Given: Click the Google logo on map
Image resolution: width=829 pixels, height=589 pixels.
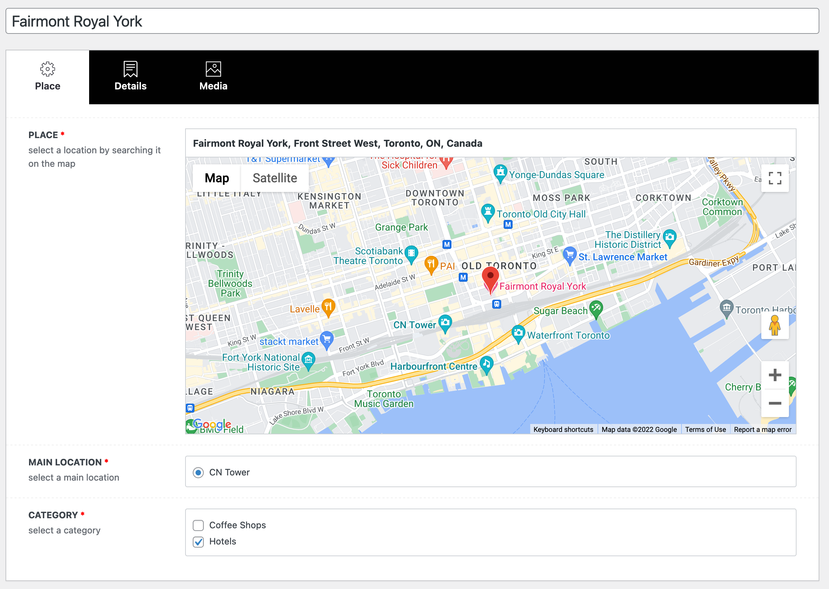Looking at the screenshot, I should coord(212,424).
